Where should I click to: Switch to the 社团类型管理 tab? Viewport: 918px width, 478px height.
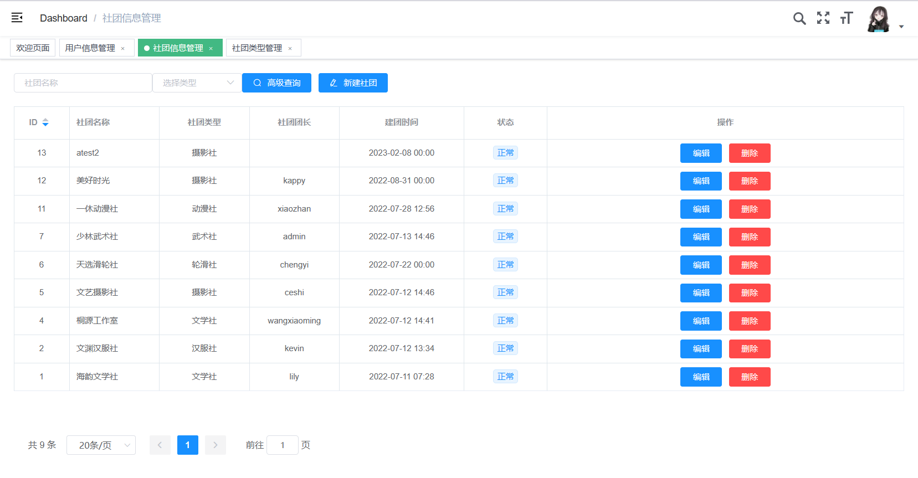coord(257,48)
